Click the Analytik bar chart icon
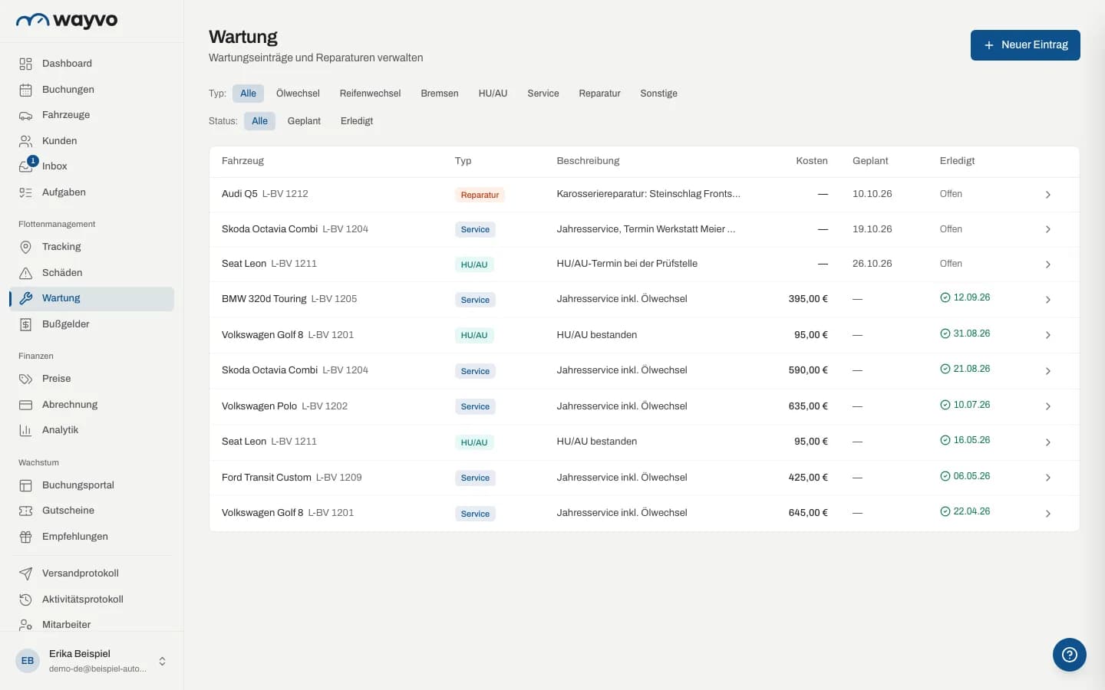The image size is (1105, 690). click(25, 430)
